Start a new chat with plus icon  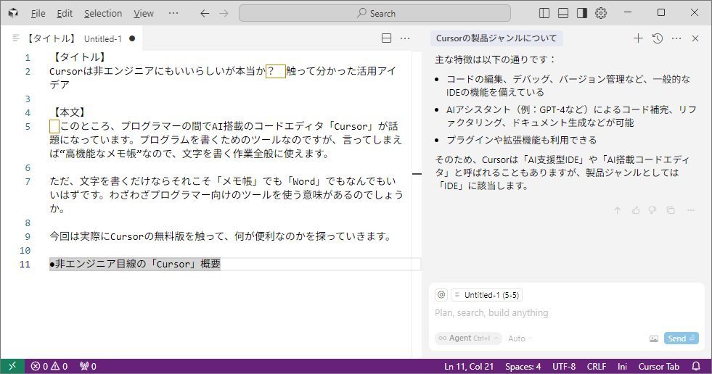[x=638, y=38]
